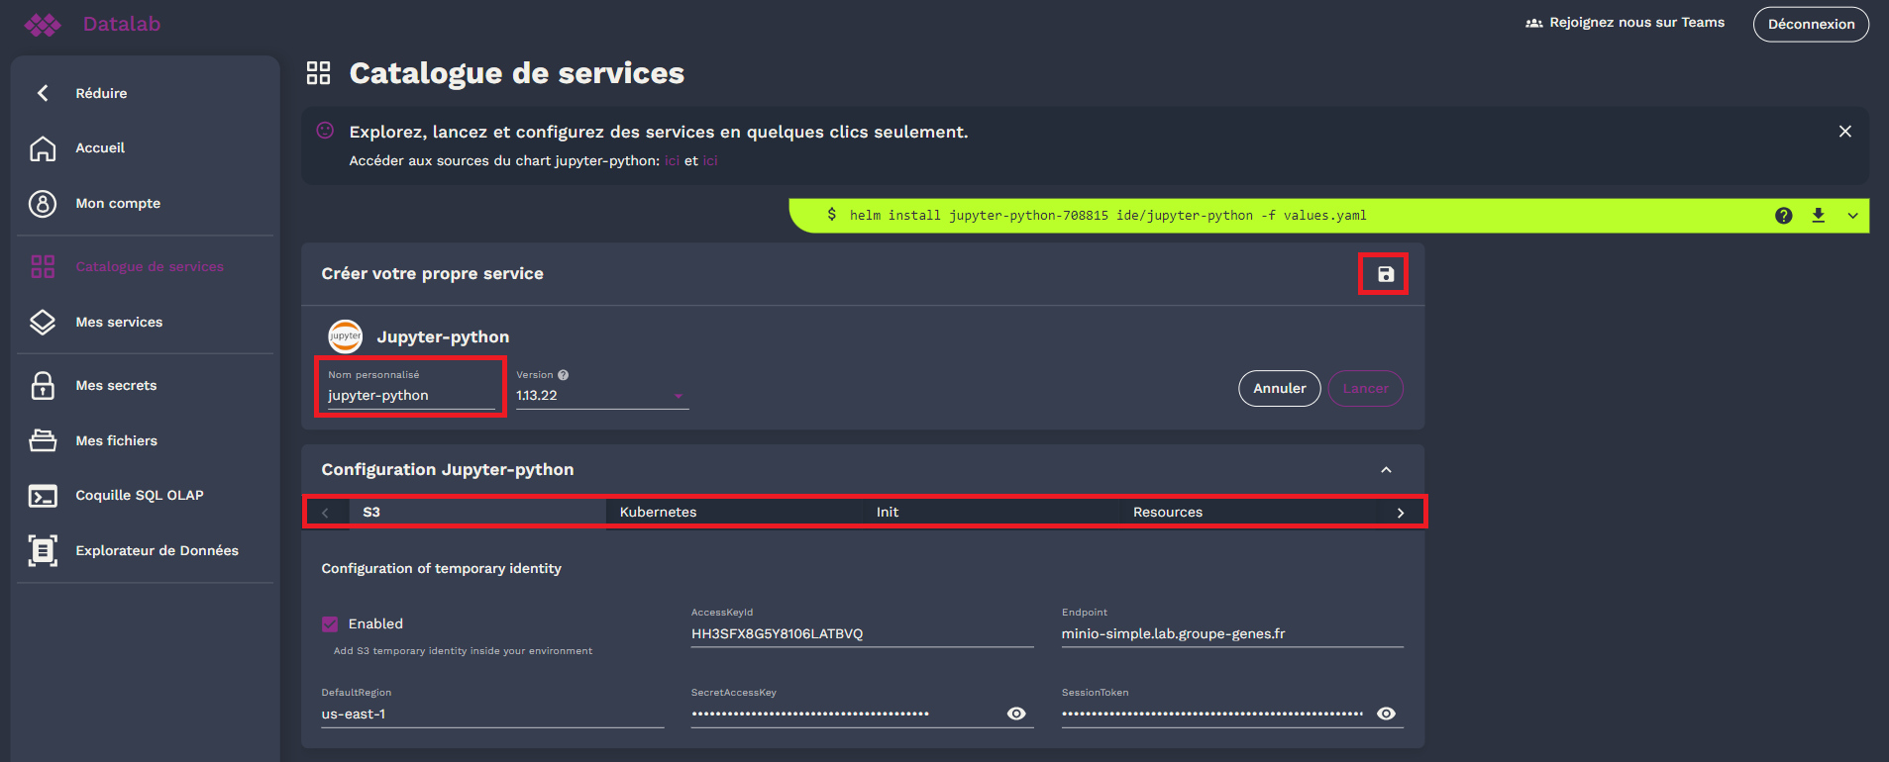Expand the helm command bar chevron
This screenshot has height=762, width=1889.
click(1852, 216)
